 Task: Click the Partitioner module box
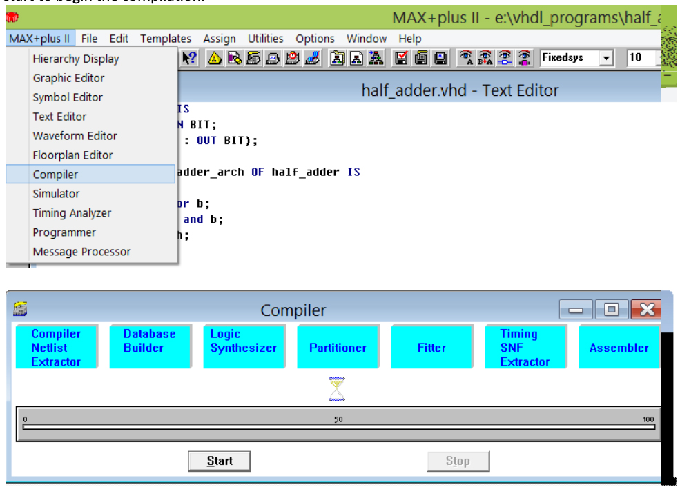coord(338,347)
